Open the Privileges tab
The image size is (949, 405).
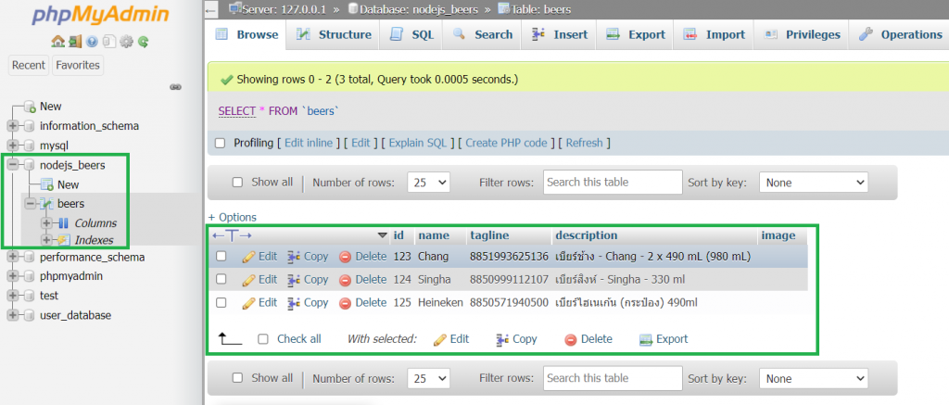point(802,34)
